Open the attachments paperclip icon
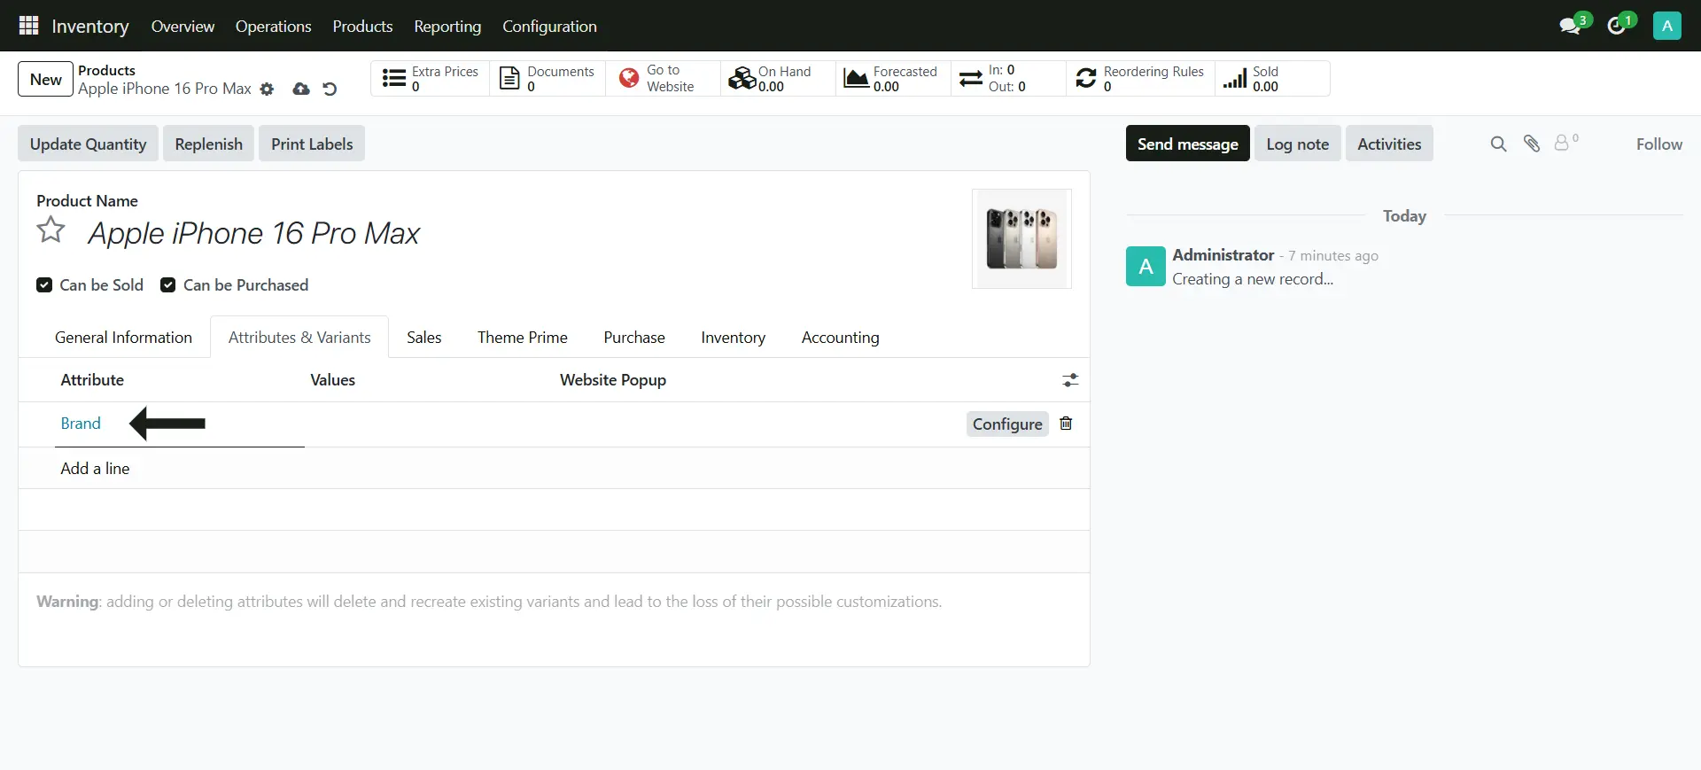 (1532, 144)
